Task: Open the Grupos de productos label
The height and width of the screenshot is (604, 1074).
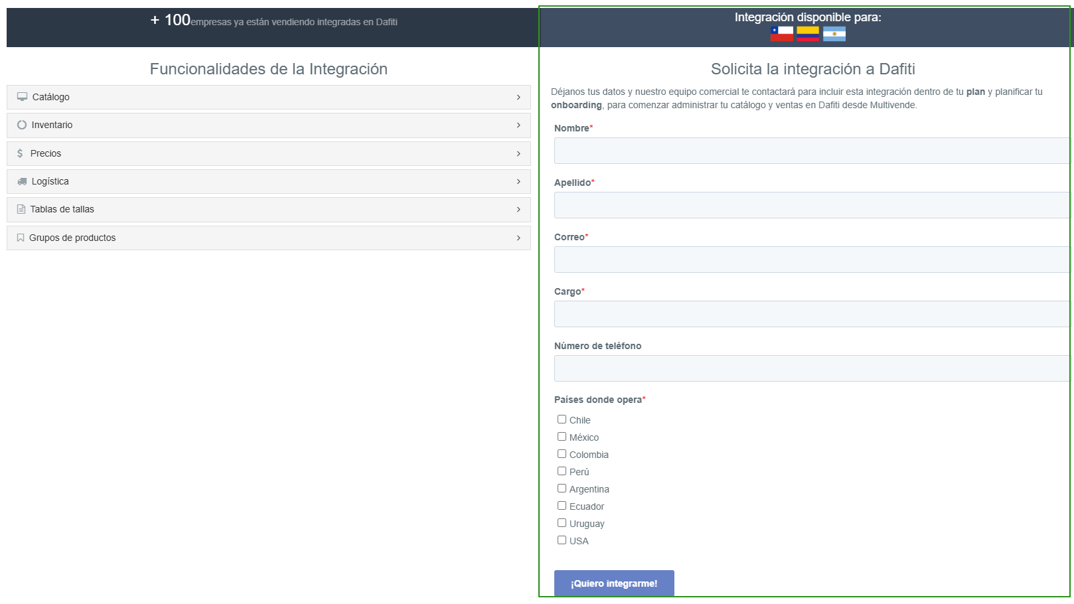Action: coord(72,238)
